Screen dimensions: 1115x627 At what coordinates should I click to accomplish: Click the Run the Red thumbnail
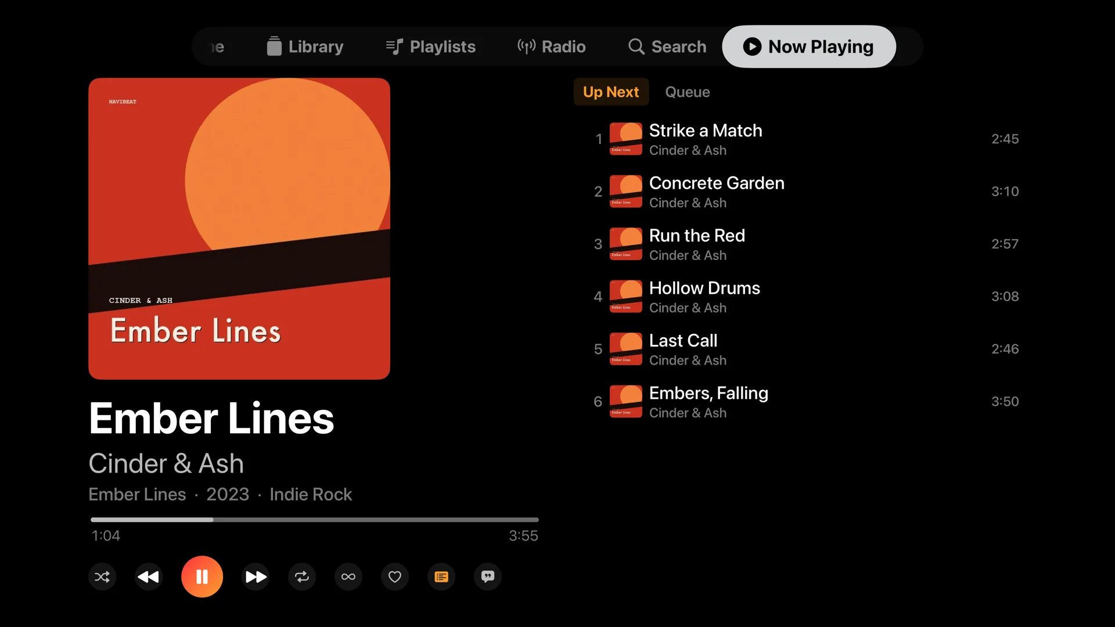click(626, 244)
